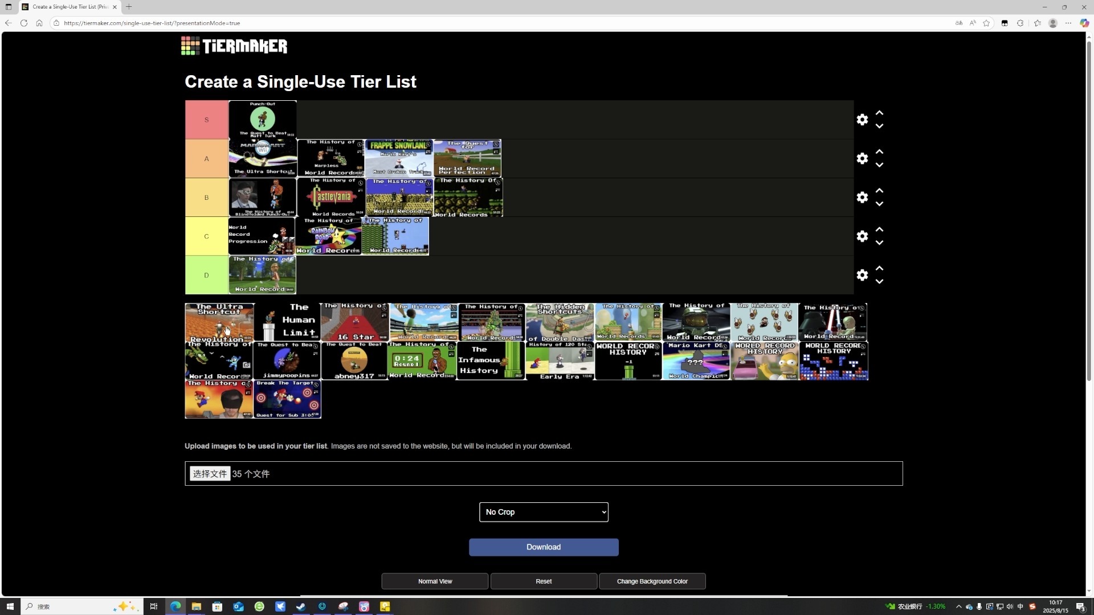Click the choose file upload button
Viewport: 1094px width, 615px height.
210,474
